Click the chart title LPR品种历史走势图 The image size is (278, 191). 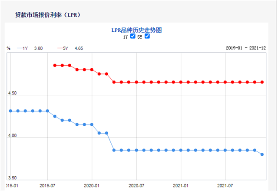point(136,30)
